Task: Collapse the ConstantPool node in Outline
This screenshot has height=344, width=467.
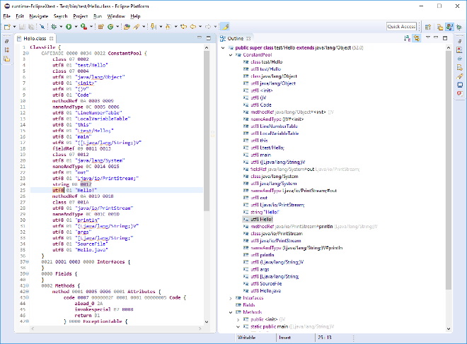Action: [231, 54]
